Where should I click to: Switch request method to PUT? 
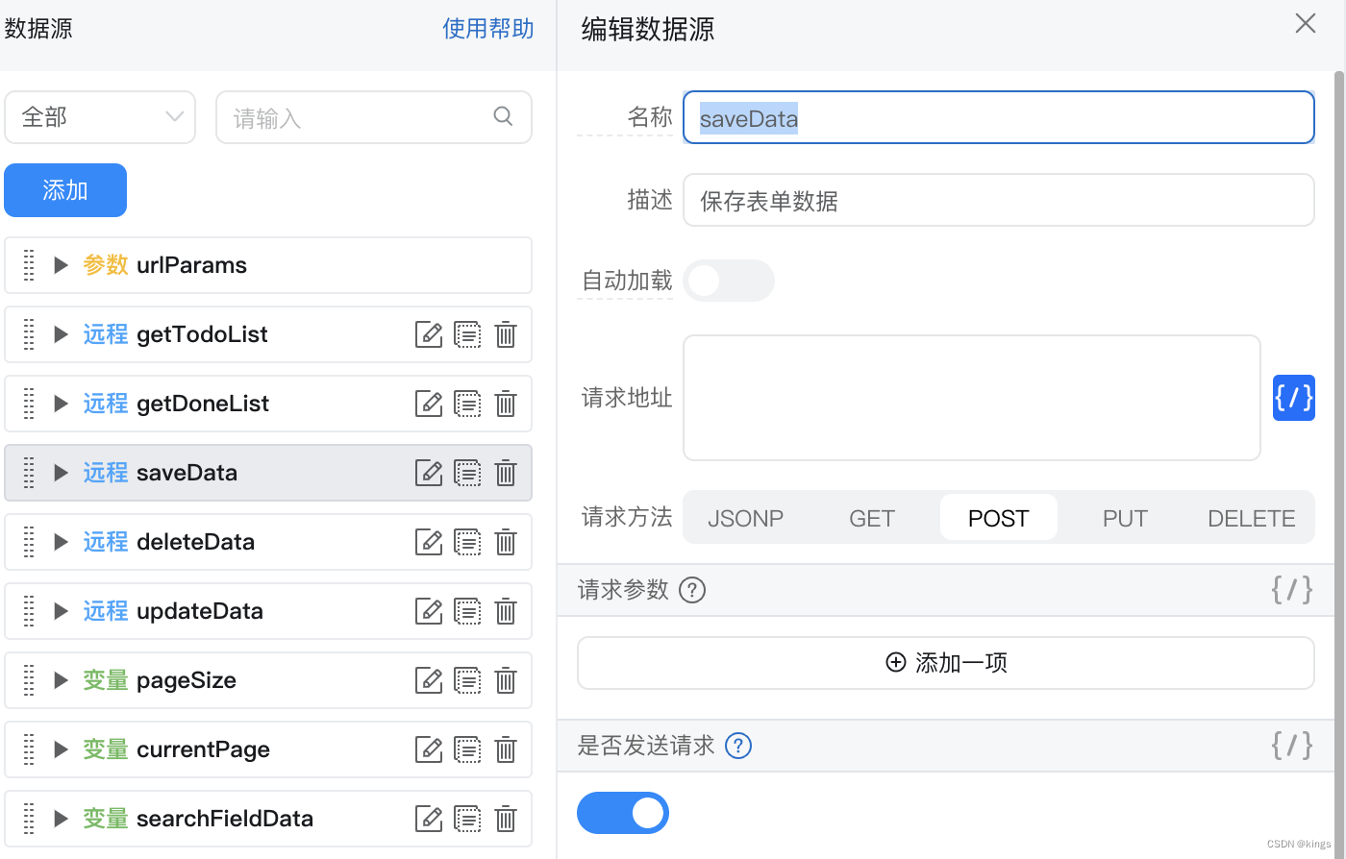(x=1125, y=519)
